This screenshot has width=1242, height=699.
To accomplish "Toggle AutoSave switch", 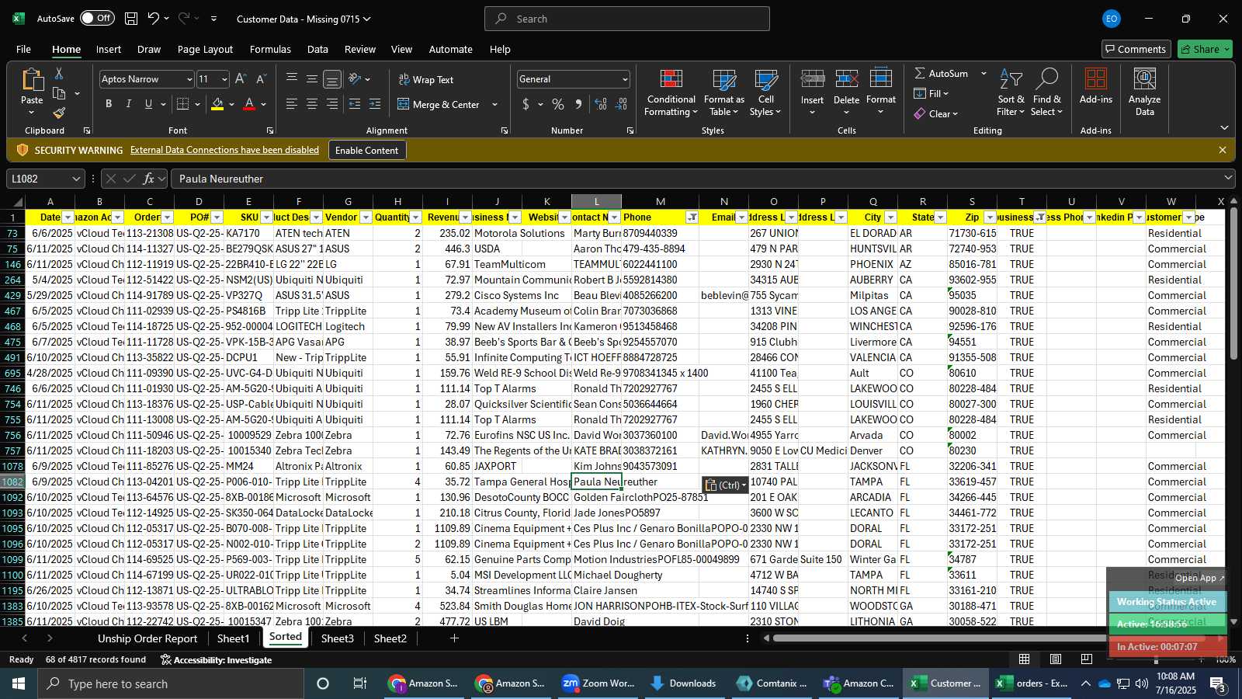I will coord(97,19).
